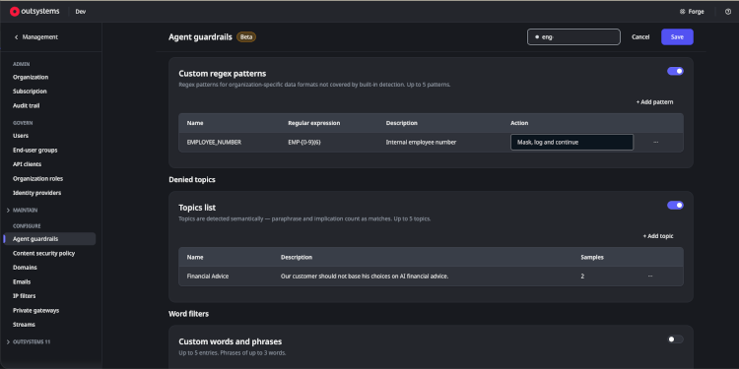Disable Custom regex patterns toggle
739x369 pixels.
[675, 71]
